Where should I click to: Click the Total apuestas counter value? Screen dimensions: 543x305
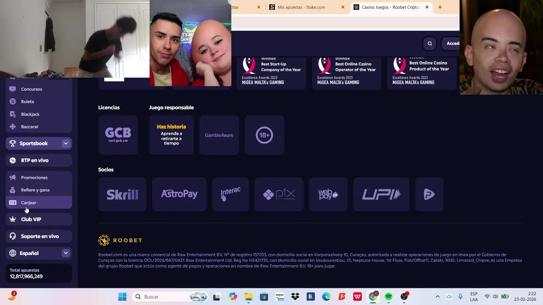pos(26,277)
